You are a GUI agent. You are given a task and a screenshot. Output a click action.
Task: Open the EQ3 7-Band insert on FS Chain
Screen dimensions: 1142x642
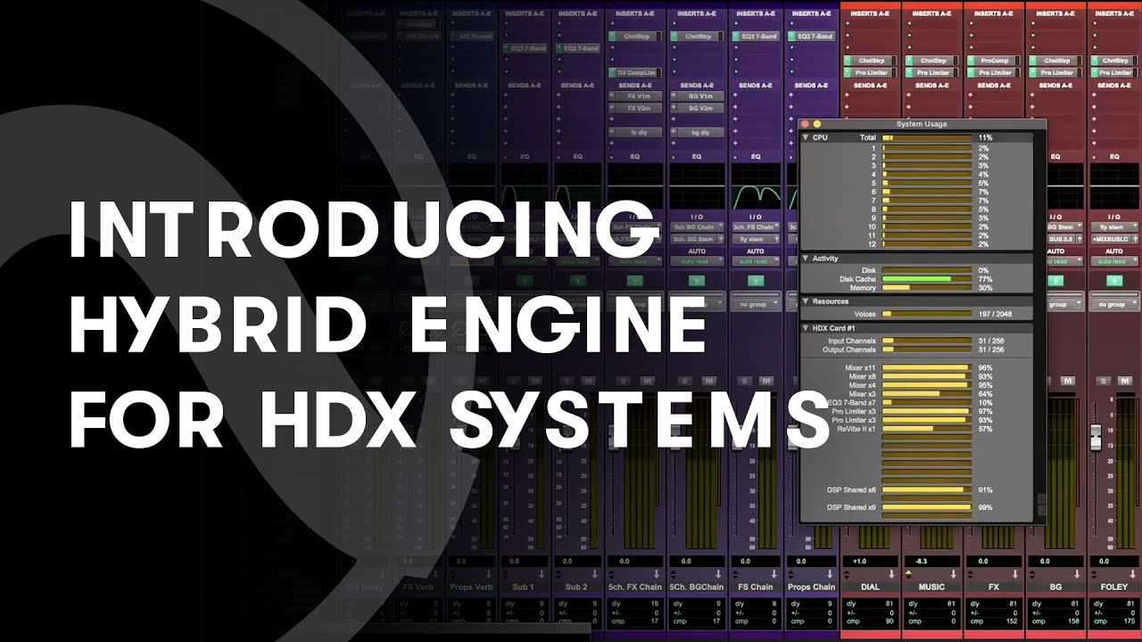755,37
